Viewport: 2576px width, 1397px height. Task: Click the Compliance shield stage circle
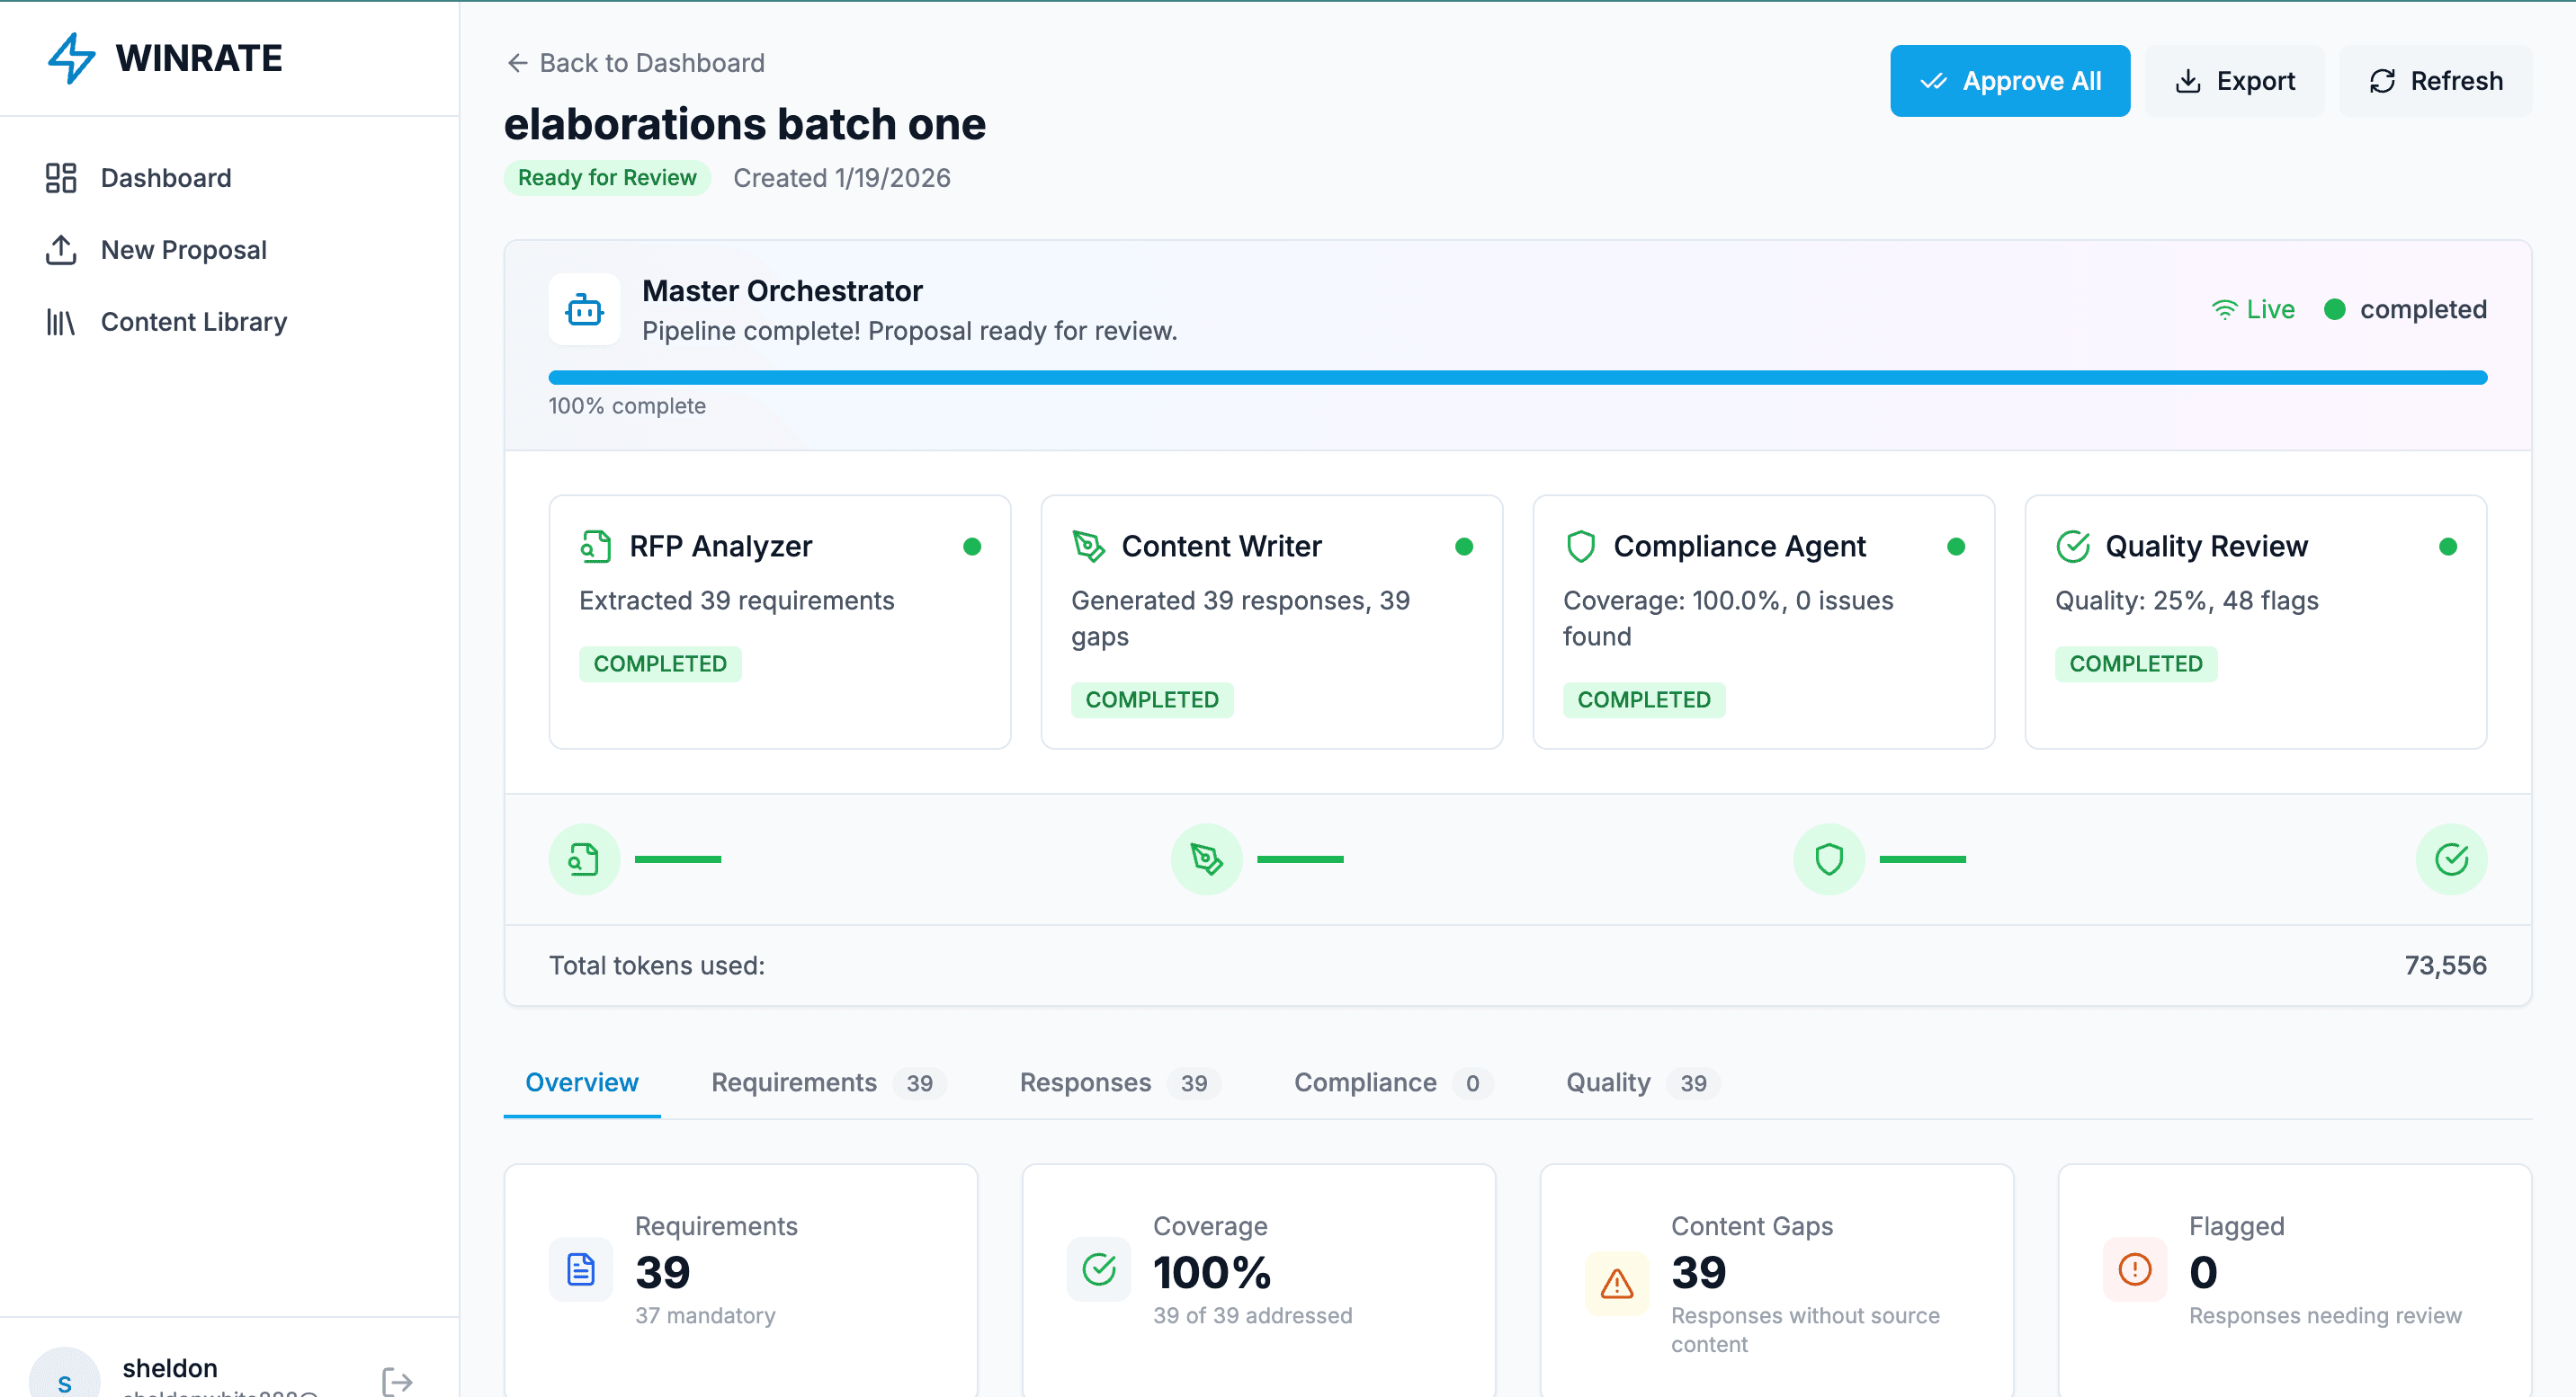tap(1828, 859)
